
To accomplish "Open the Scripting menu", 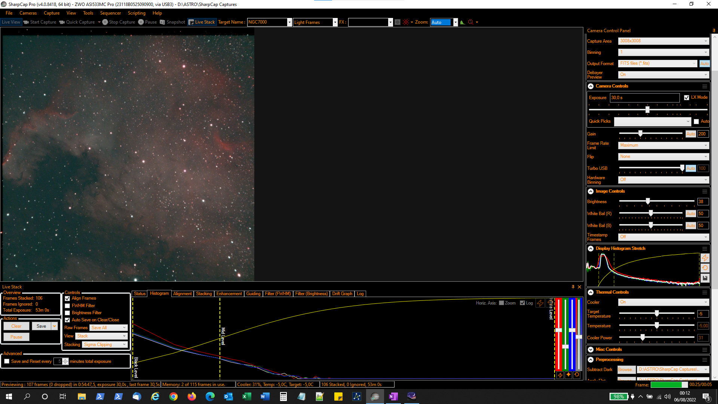I will (x=136, y=13).
